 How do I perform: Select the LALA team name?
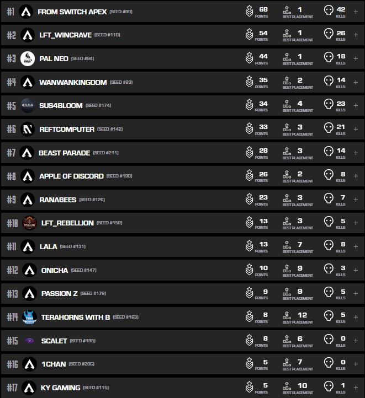(48, 246)
